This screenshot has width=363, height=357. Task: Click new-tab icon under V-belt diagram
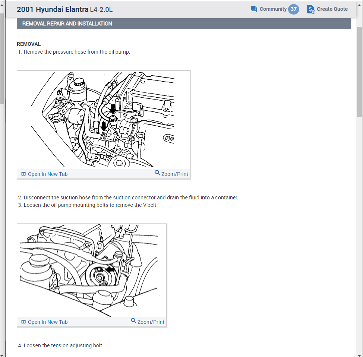click(23, 322)
